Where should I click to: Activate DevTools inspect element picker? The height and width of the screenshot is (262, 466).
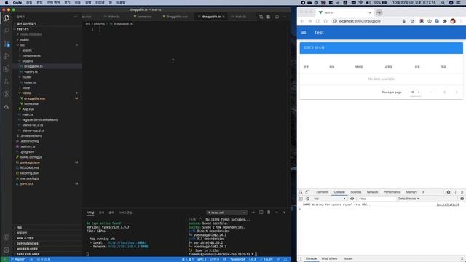pyautogui.click(x=301, y=192)
